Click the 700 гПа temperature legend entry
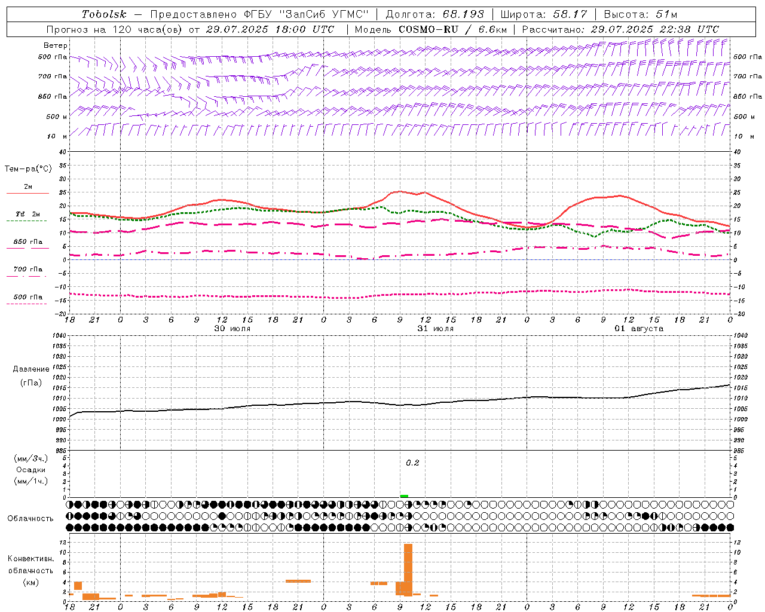This screenshot has width=765, height=612. (x=28, y=270)
